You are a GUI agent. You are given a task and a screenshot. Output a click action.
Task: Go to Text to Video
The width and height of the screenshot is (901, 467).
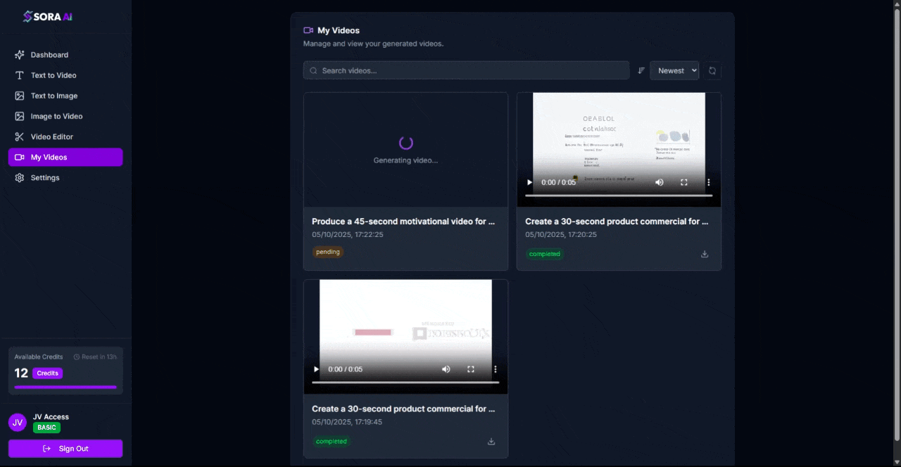[x=53, y=75]
